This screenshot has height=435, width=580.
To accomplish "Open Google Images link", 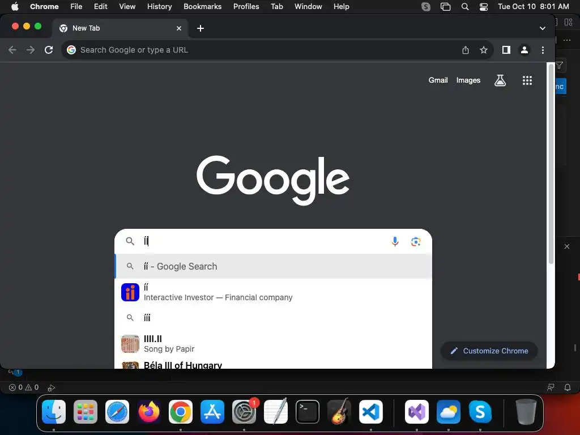I will [468, 80].
